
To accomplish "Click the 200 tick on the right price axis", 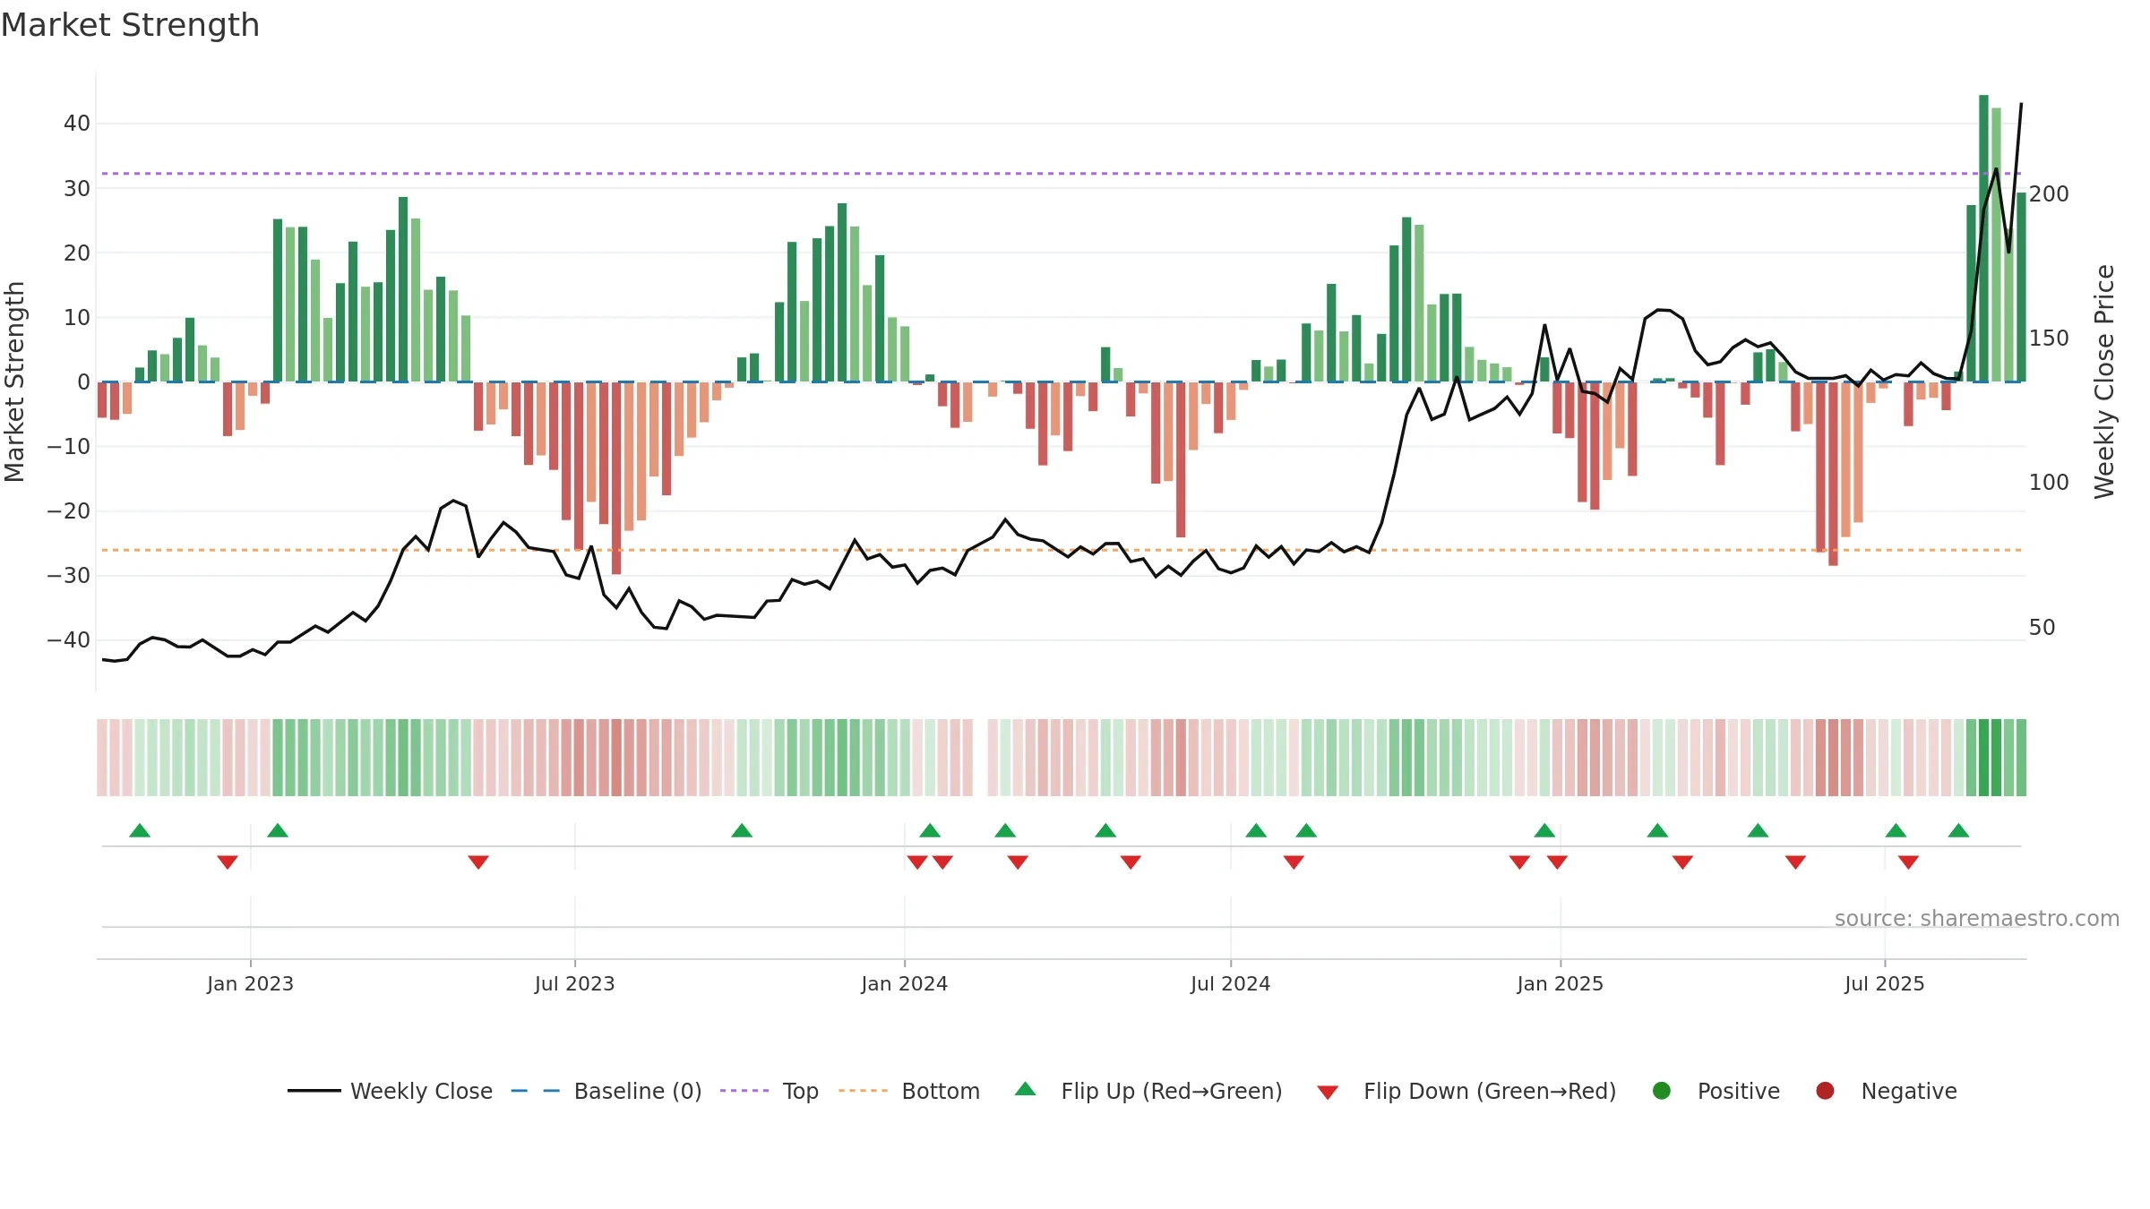I will (2049, 194).
